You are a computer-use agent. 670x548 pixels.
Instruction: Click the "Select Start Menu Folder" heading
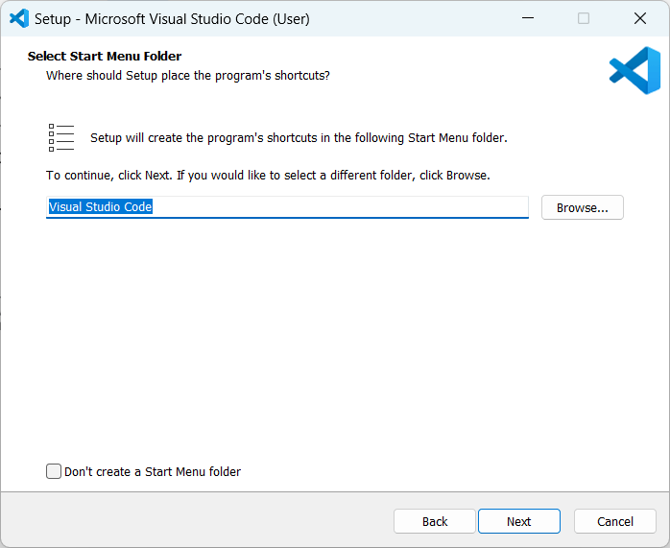pyautogui.click(x=105, y=57)
